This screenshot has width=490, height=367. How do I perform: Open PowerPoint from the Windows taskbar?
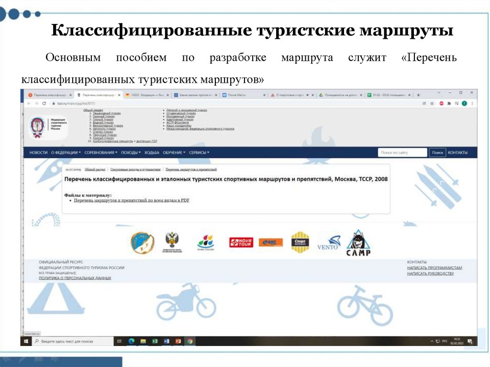pyautogui.click(x=178, y=341)
